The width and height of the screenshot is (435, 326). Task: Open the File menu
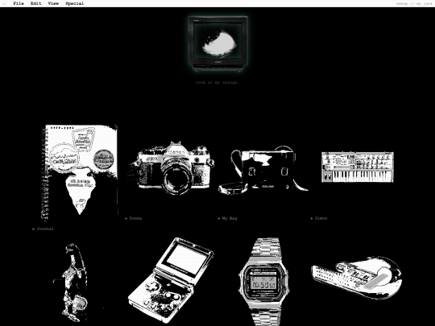tap(19, 3)
